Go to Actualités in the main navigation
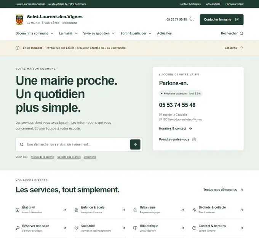 coord(165,34)
